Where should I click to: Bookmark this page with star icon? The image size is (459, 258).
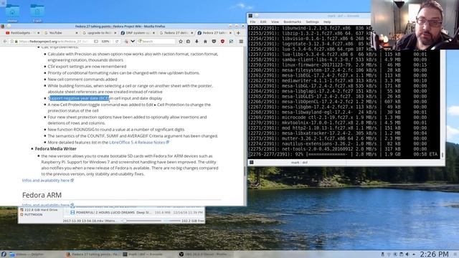pos(181,42)
